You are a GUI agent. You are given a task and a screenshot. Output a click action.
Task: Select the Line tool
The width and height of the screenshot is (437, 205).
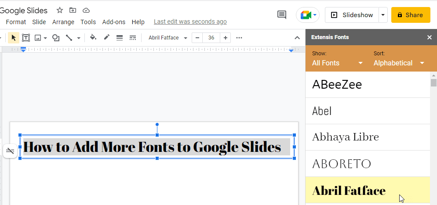coord(69,38)
